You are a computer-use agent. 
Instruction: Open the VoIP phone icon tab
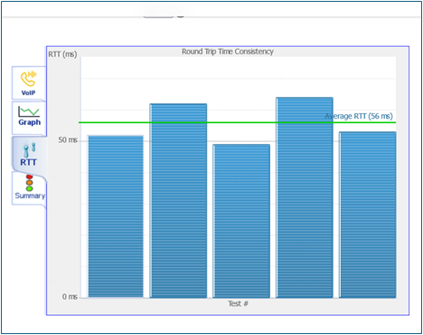[x=28, y=79]
